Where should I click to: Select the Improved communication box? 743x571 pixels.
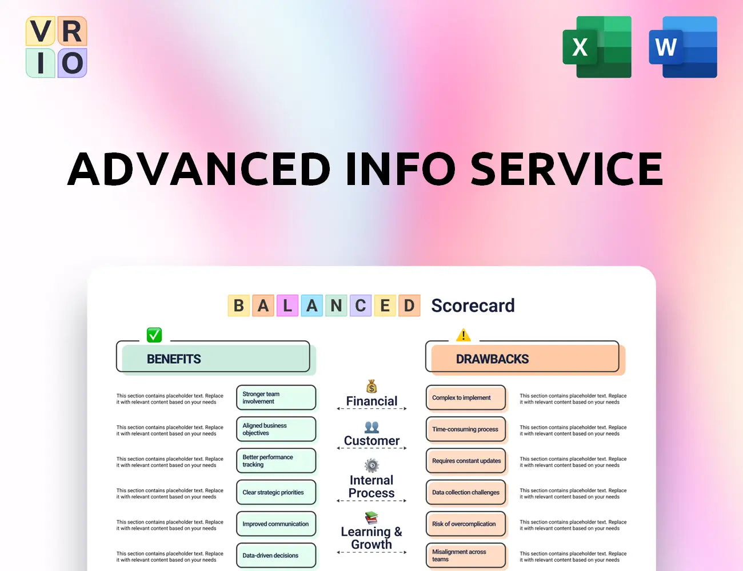(277, 524)
